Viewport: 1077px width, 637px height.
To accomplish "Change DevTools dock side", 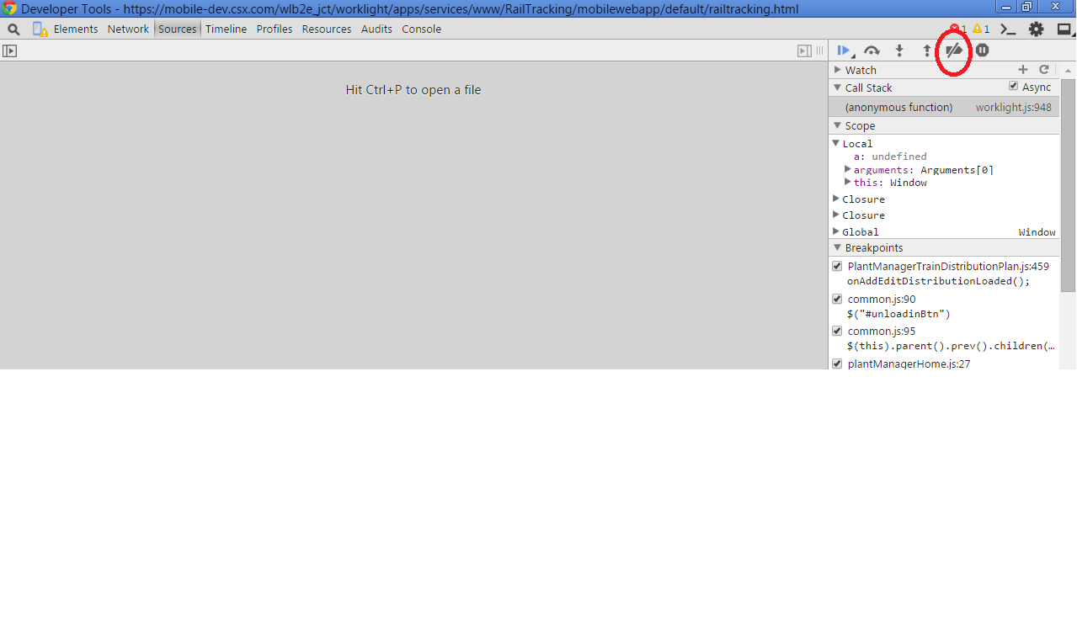I will (1064, 29).
